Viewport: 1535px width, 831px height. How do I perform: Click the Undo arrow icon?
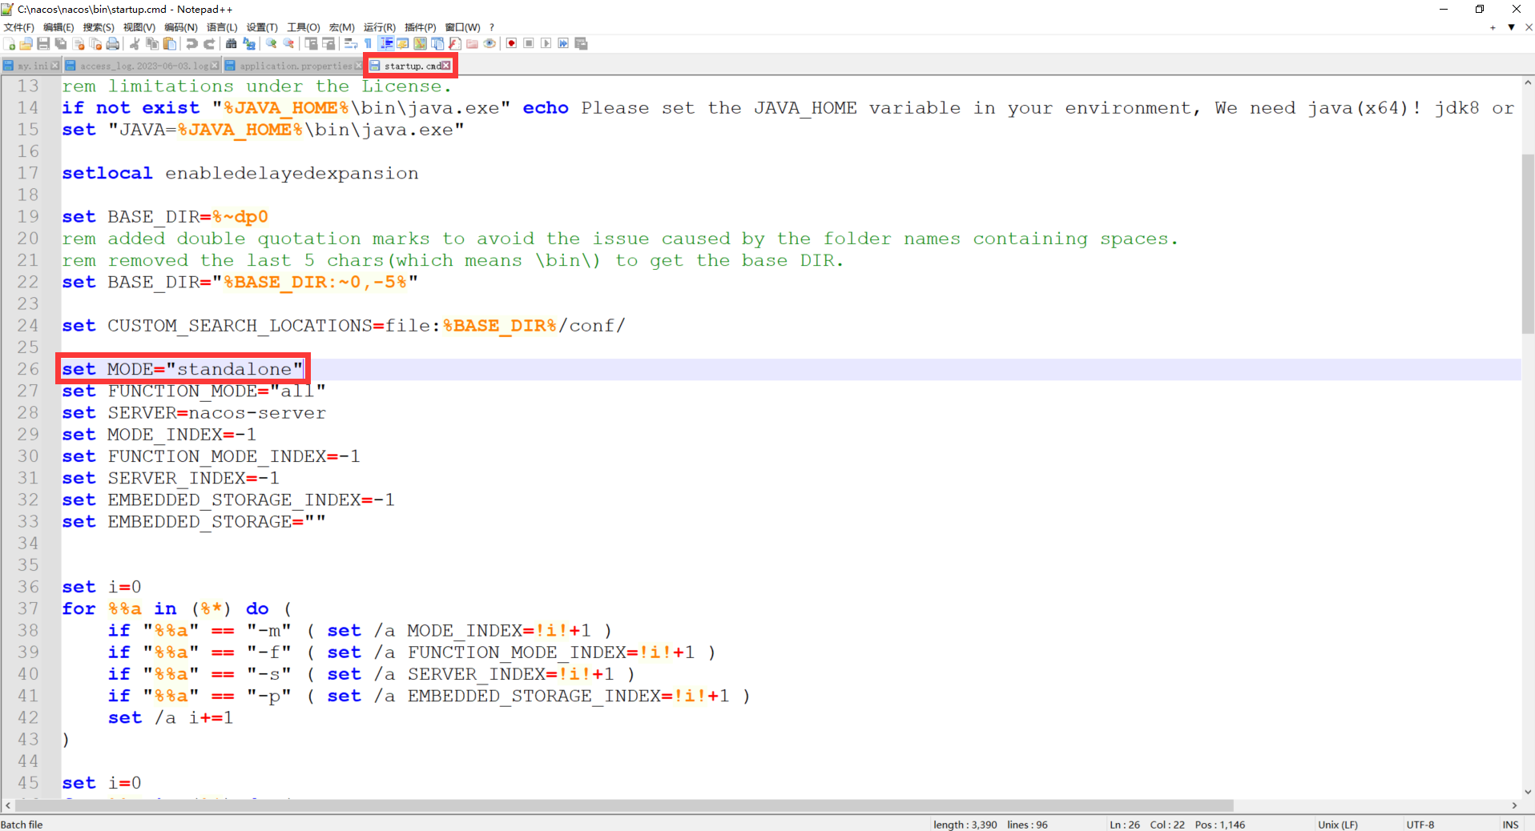coord(192,44)
